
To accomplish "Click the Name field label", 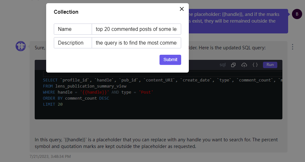I will coord(65,29).
